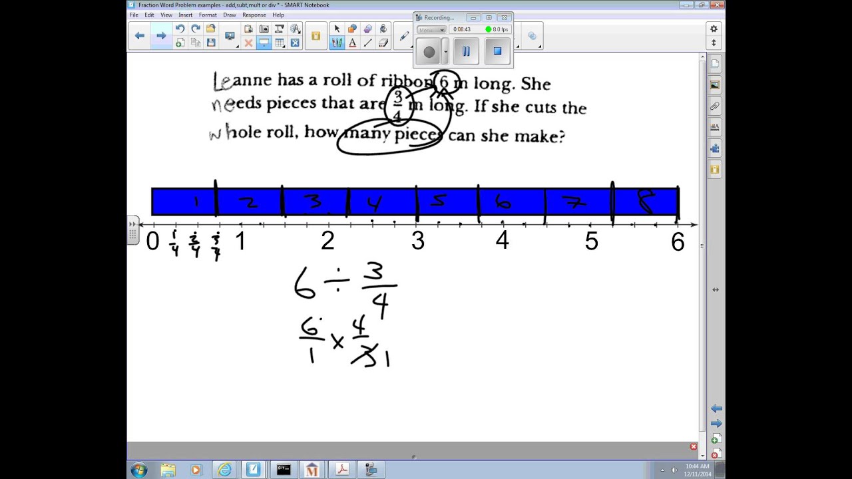Click next page arrow in sidebar bottom
The width and height of the screenshot is (852, 479).
pyautogui.click(x=716, y=423)
